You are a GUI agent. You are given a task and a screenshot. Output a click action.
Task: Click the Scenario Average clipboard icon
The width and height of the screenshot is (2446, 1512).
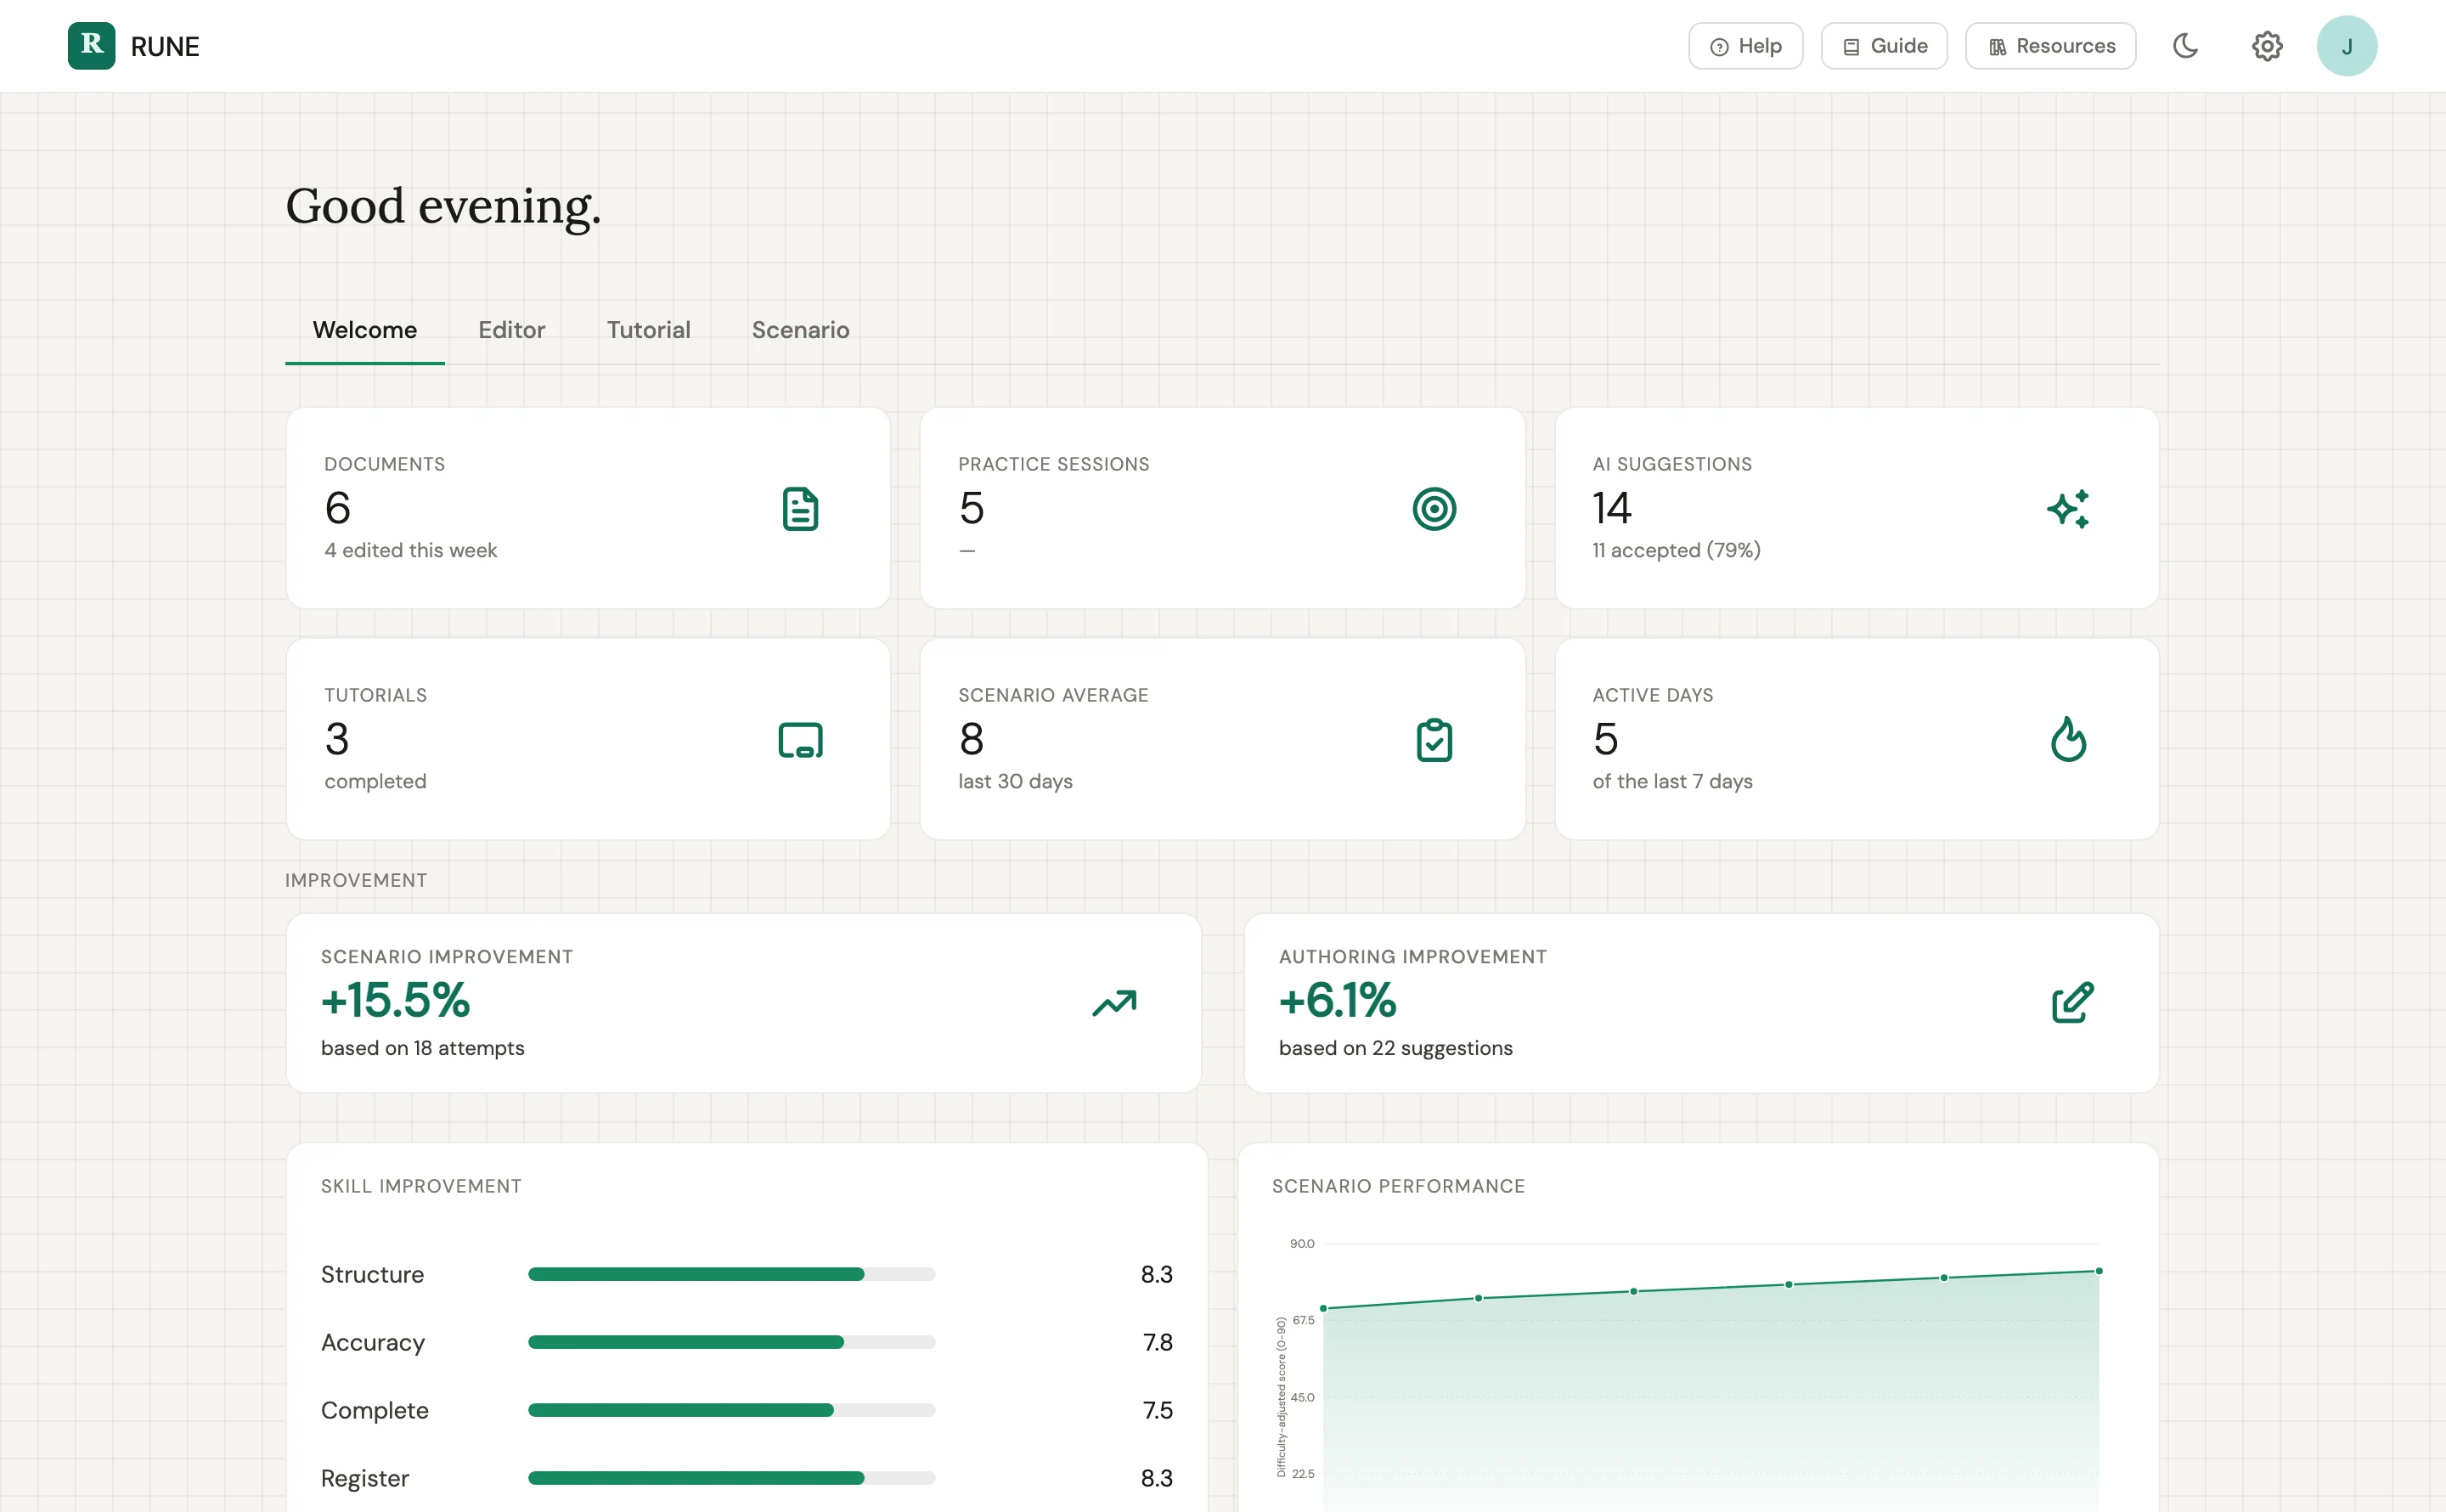(x=1434, y=740)
